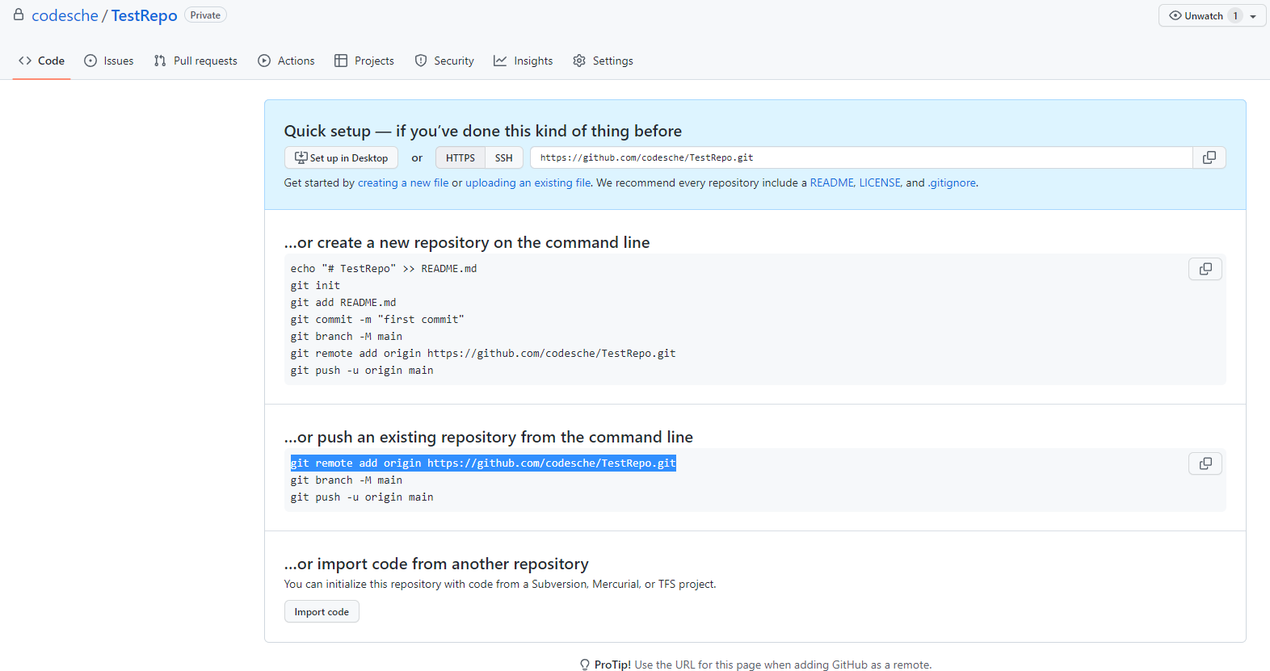Click '...or import code from another repository' heading

coord(436,564)
